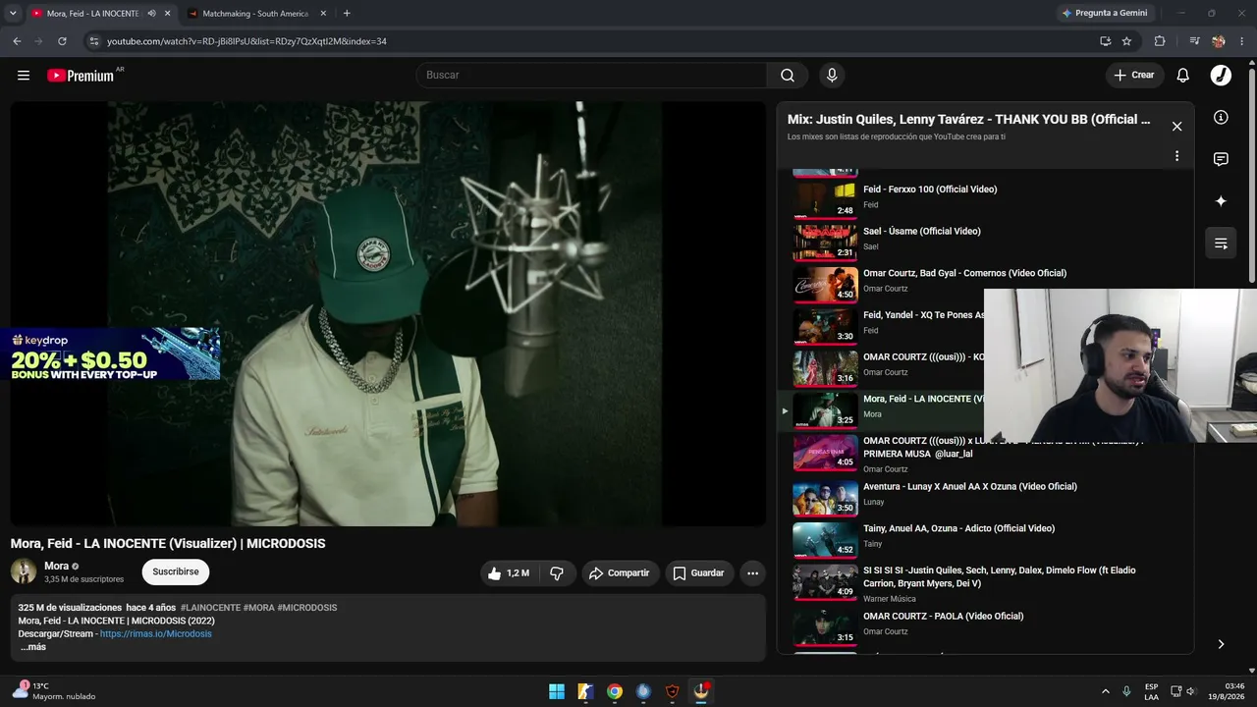The image size is (1257, 707).
Task: Click the chevron arrow below the right sidebar
Action: coord(1221,644)
